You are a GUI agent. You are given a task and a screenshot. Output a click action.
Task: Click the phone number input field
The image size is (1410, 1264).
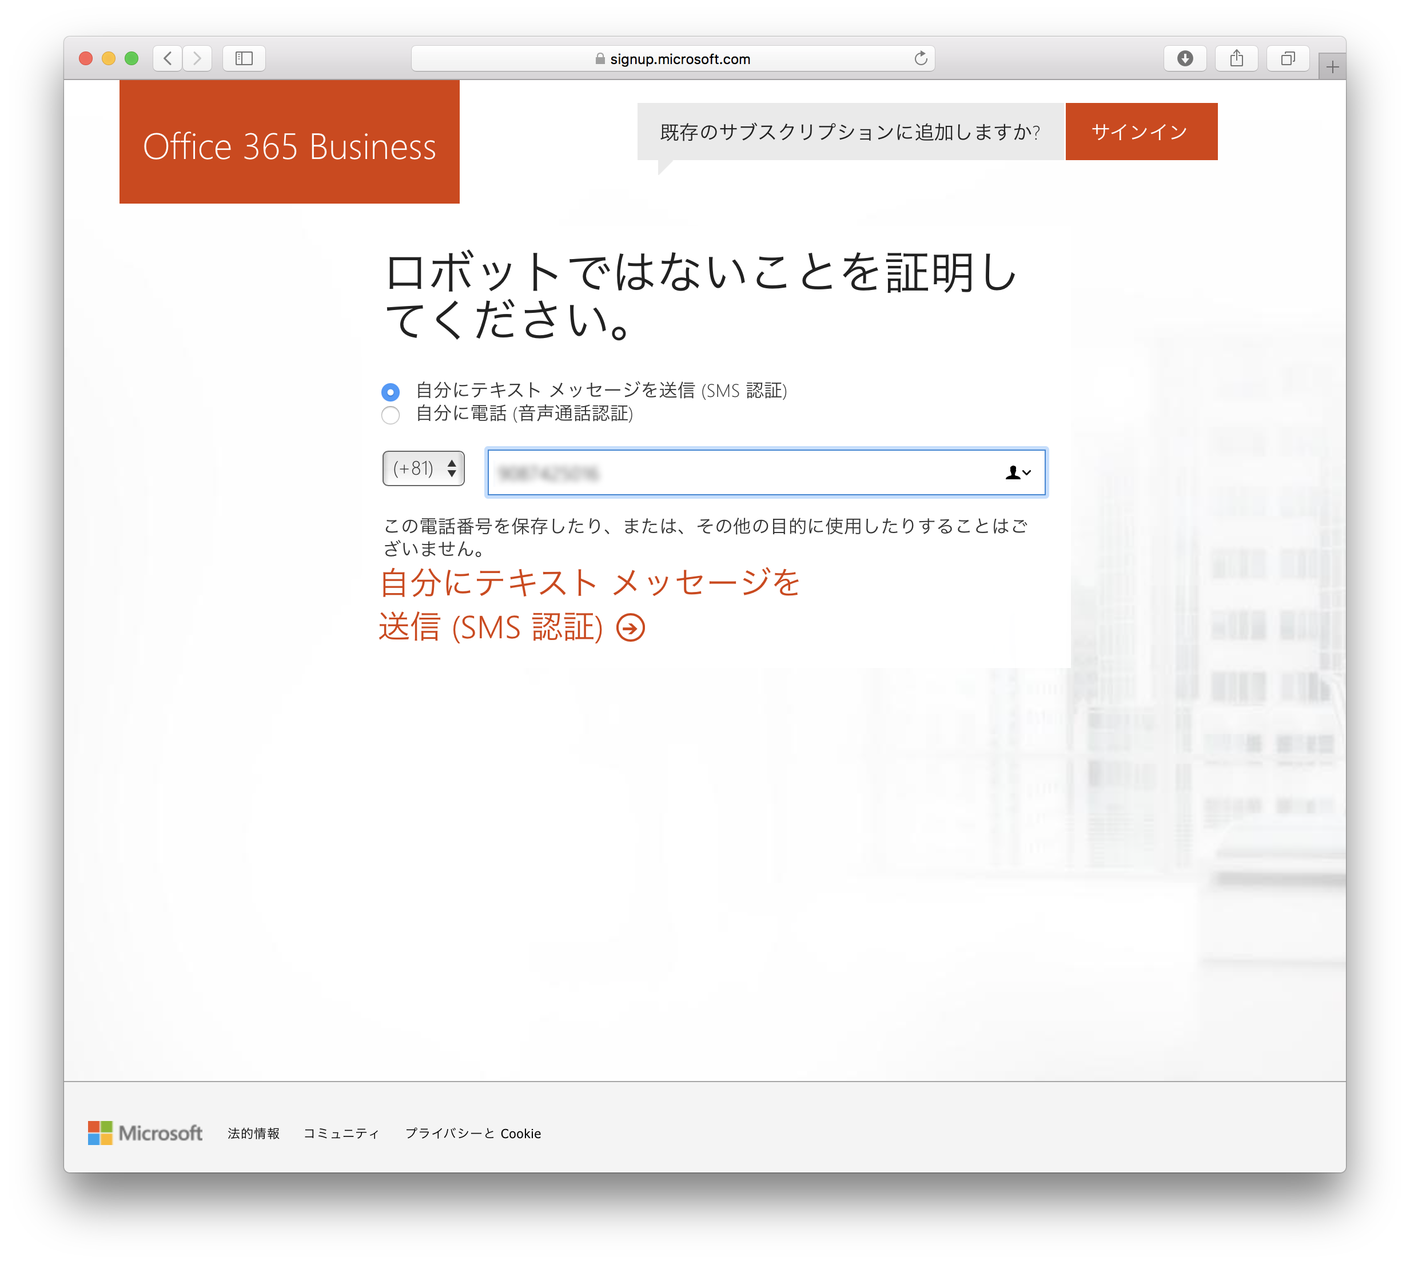point(766,472)
